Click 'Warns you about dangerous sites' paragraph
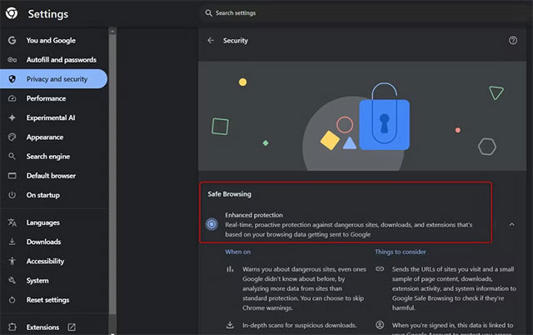The width and height of the screenshot is (533, 335). click(304, 288)
